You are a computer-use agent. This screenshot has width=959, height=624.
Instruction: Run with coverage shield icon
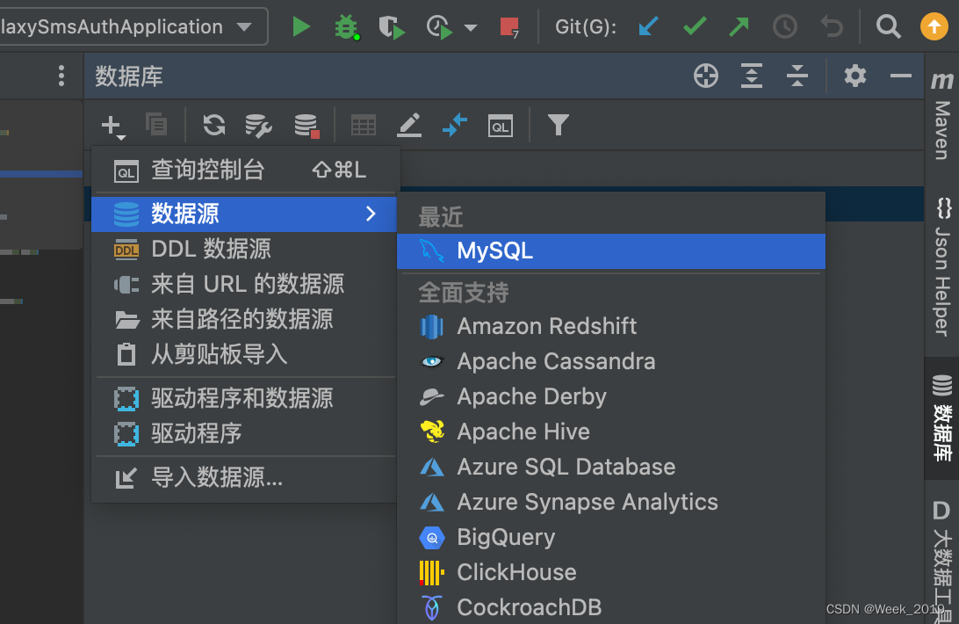point(391,27)
